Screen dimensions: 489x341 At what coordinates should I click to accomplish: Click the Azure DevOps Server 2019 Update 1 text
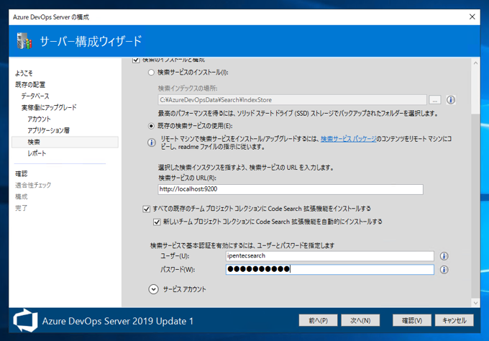coord(118,321)
